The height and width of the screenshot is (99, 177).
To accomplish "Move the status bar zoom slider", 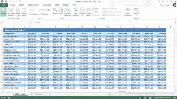I will (x=162, y=98).
